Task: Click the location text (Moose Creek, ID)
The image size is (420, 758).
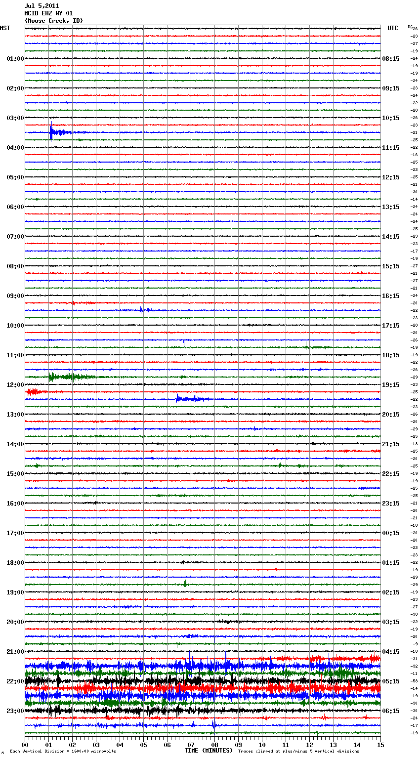Action: tap(54, 21)
